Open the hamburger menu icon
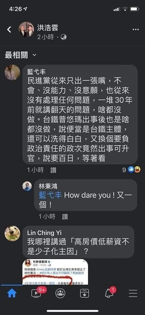 [133, 293]
